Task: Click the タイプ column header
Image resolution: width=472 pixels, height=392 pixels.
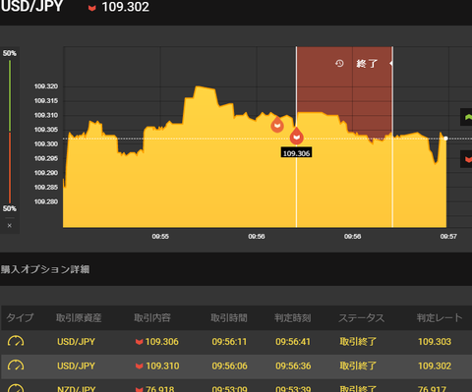Action: click(x=20, y=317)
